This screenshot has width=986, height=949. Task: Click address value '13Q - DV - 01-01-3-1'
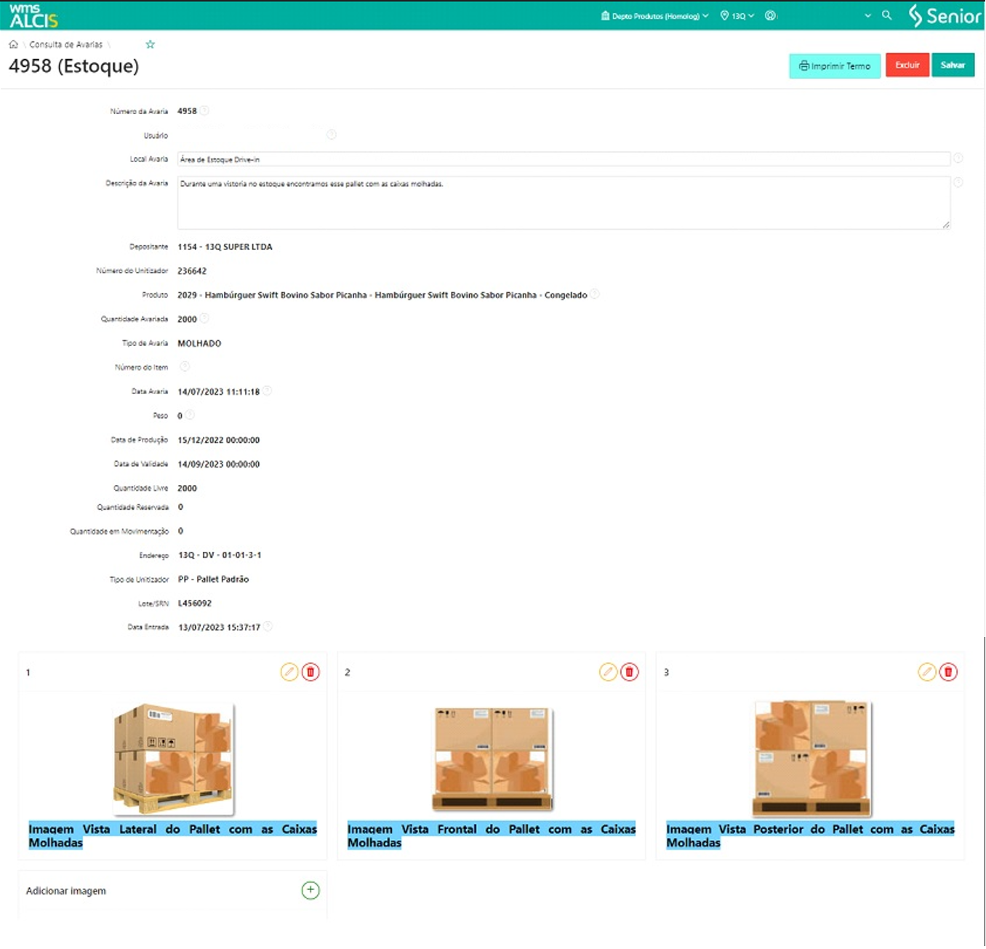tap(220, 555)
